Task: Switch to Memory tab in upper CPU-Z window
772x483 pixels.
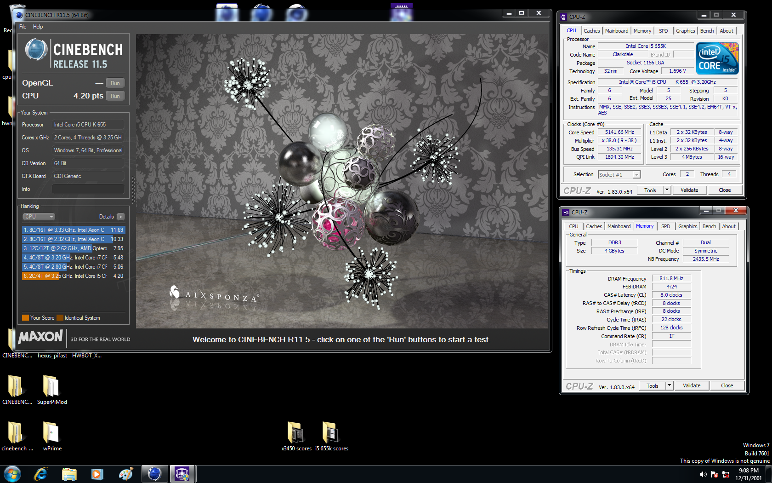Action: (642, 31)
